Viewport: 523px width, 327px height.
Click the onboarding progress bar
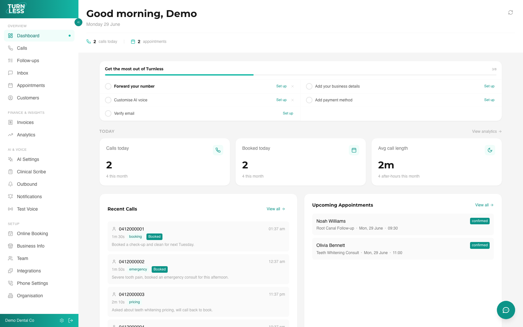click(x=301, y=75)
